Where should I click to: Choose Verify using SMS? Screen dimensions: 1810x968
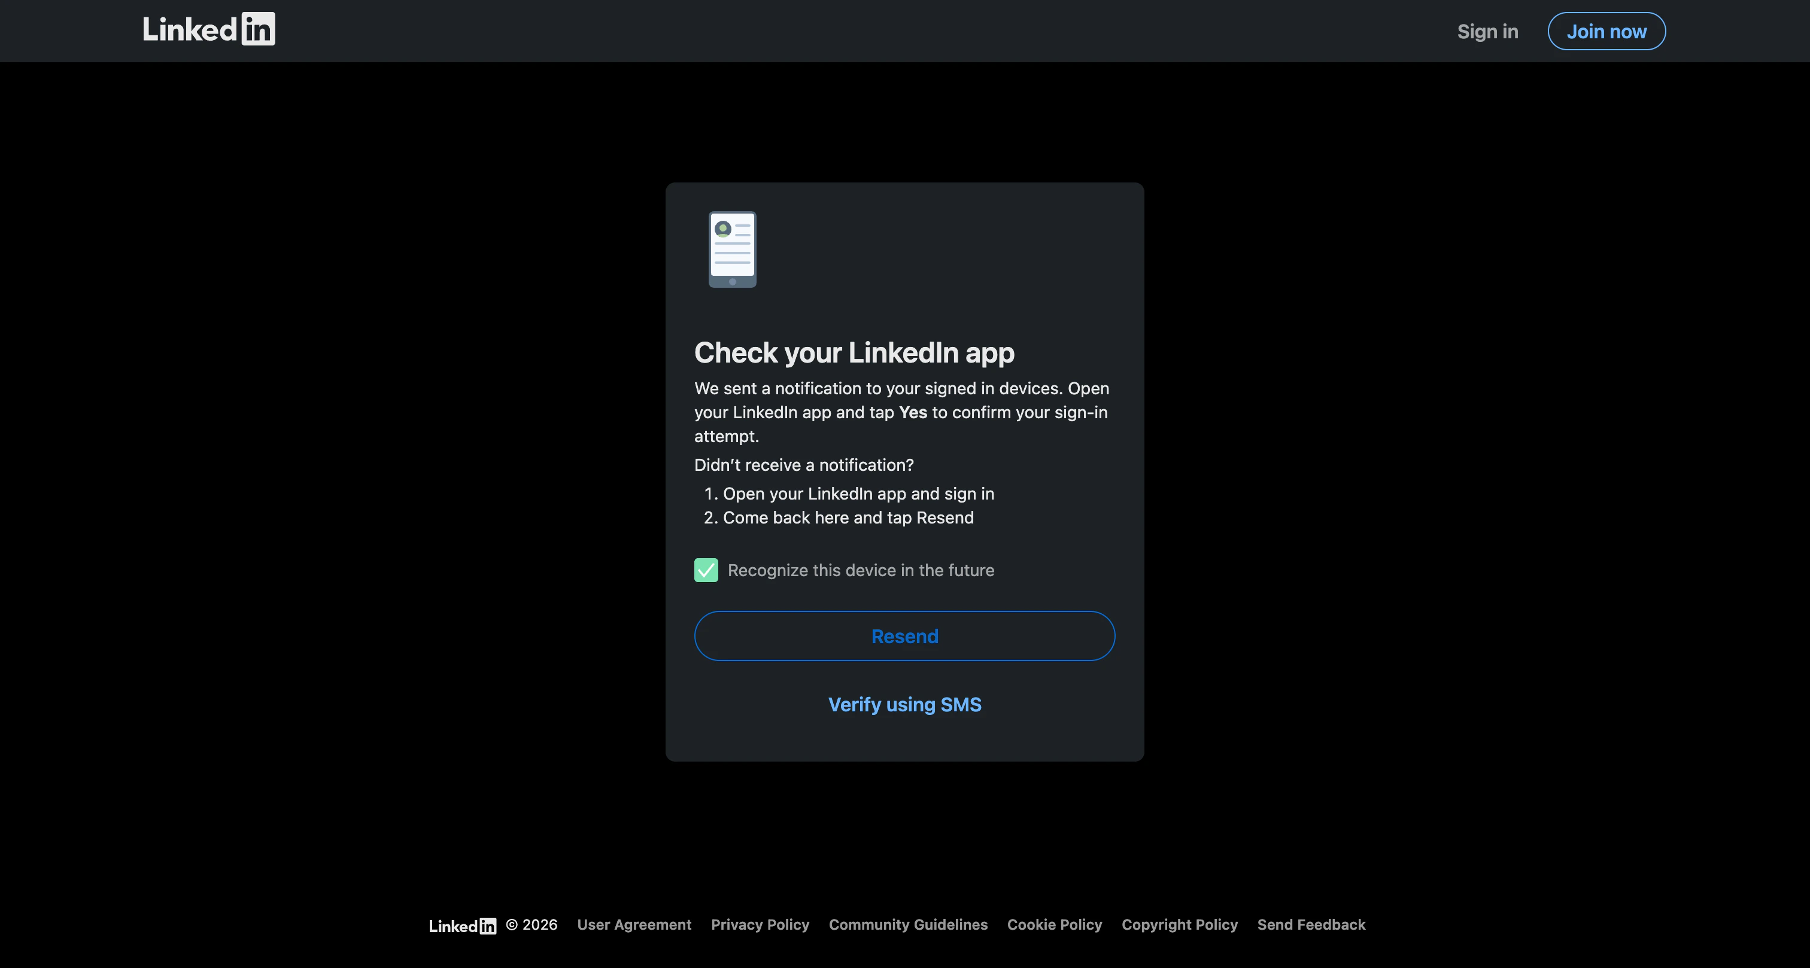tap(904, 705)
